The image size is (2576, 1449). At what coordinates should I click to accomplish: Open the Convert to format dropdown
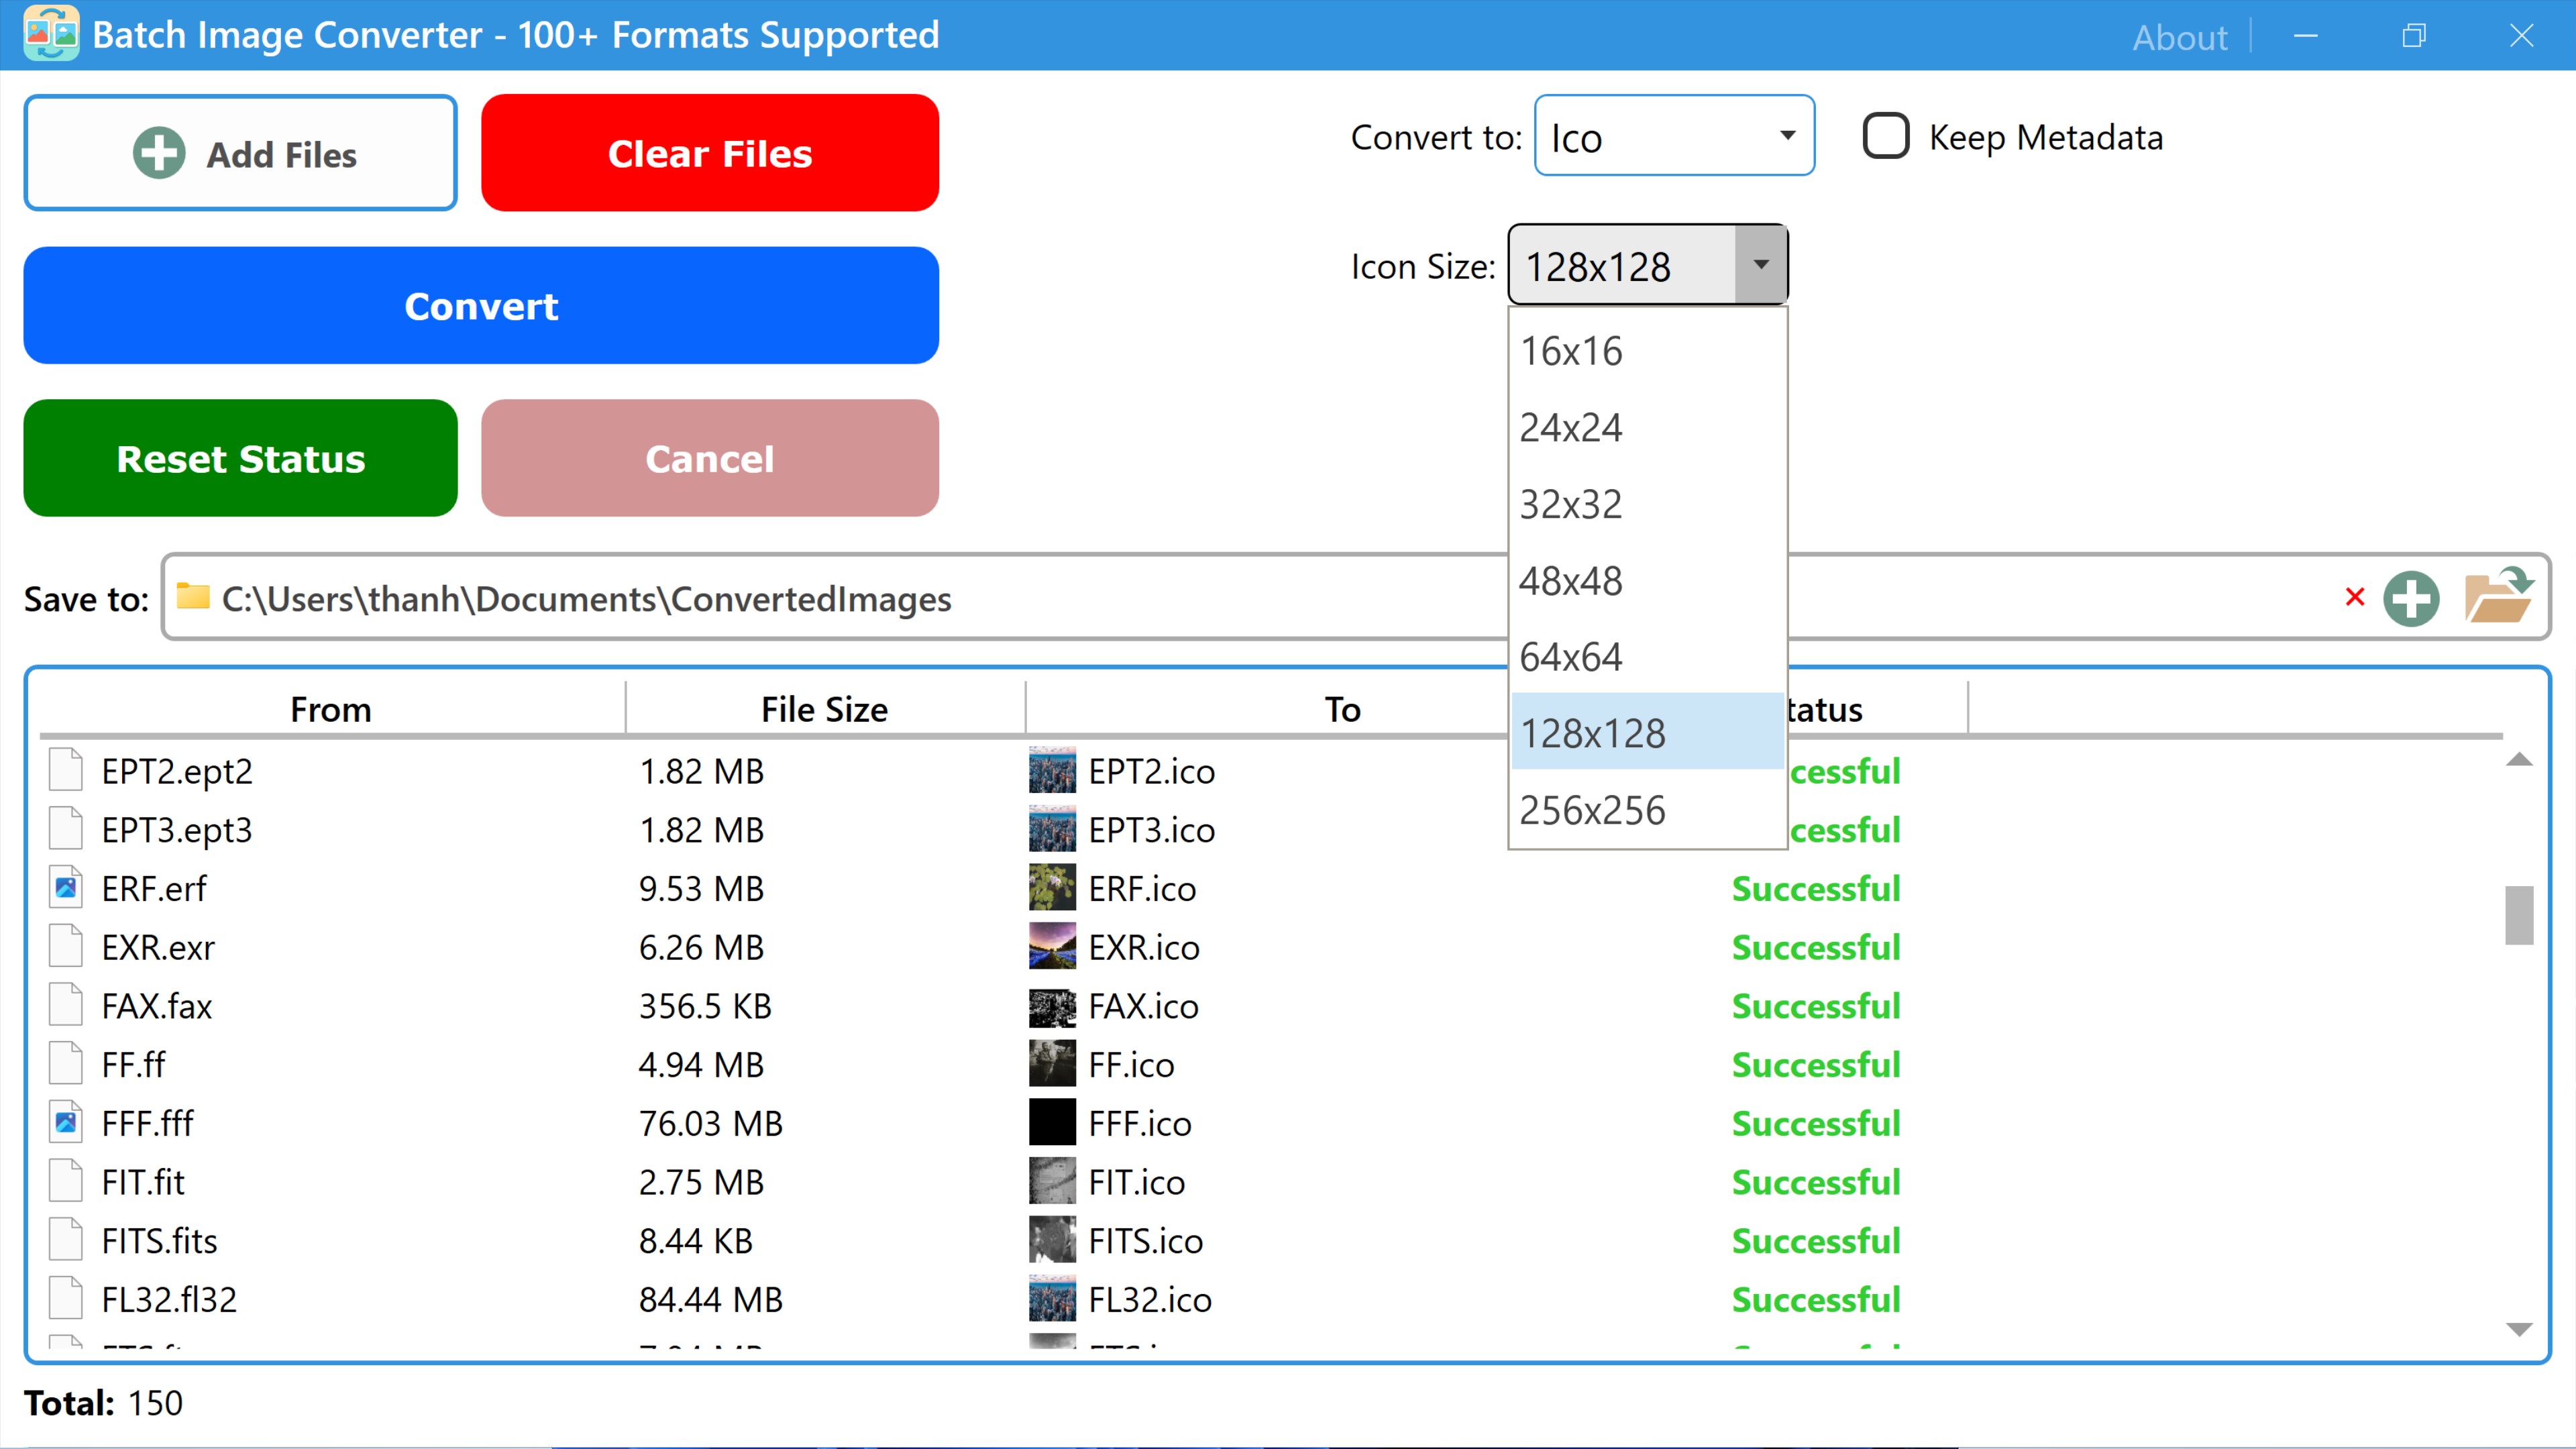1674,136
